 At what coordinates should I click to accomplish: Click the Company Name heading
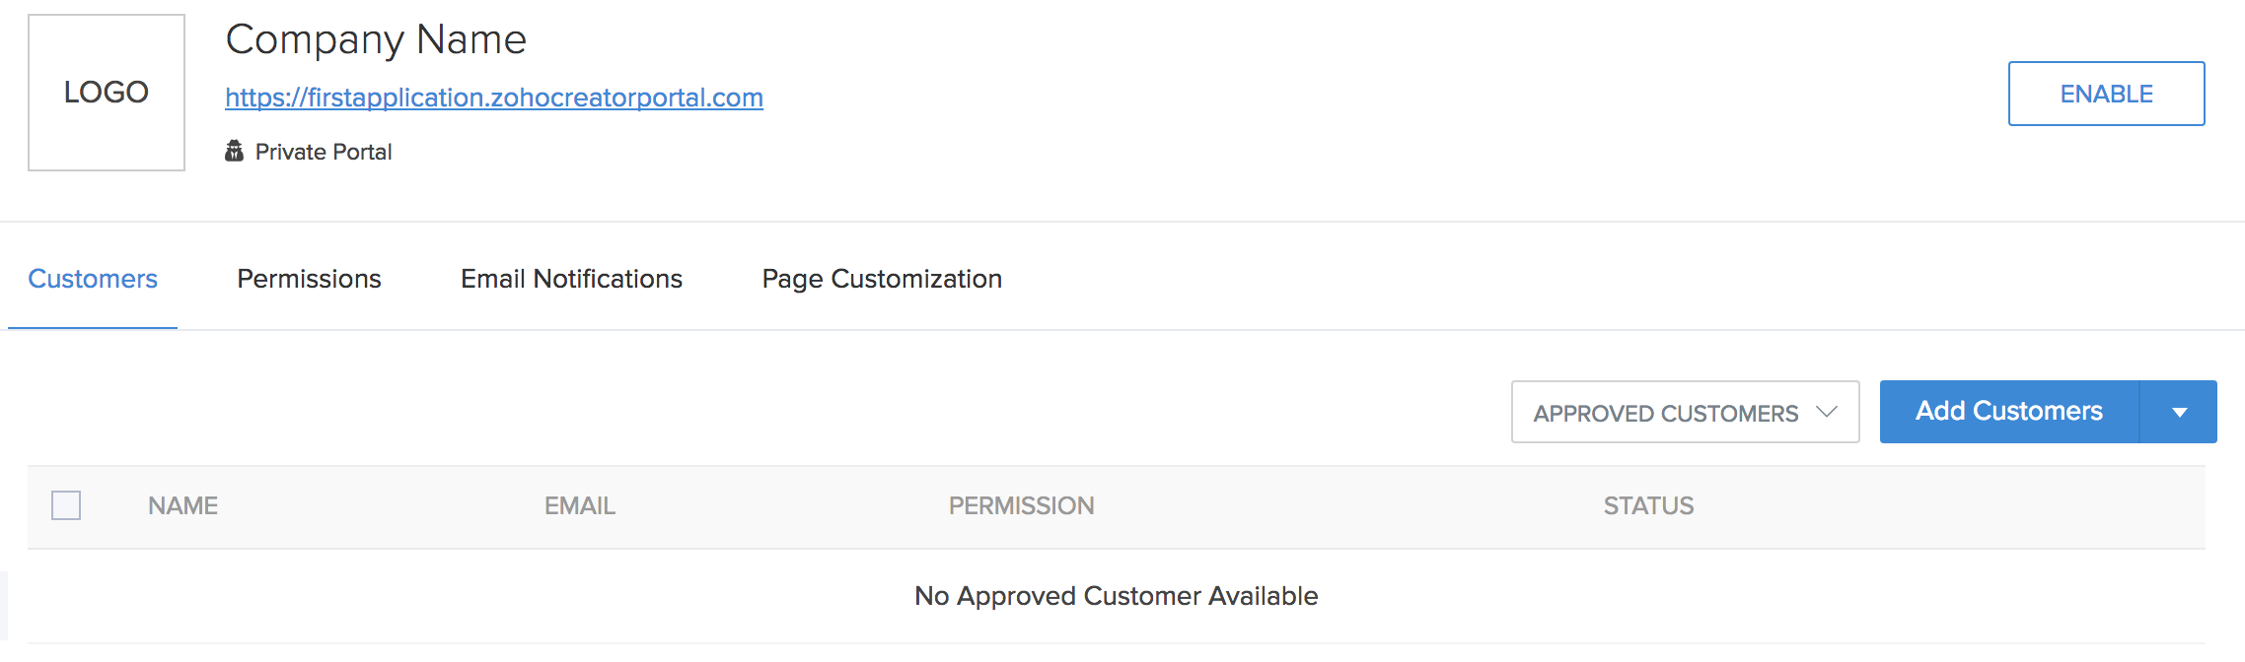(376, 40)
